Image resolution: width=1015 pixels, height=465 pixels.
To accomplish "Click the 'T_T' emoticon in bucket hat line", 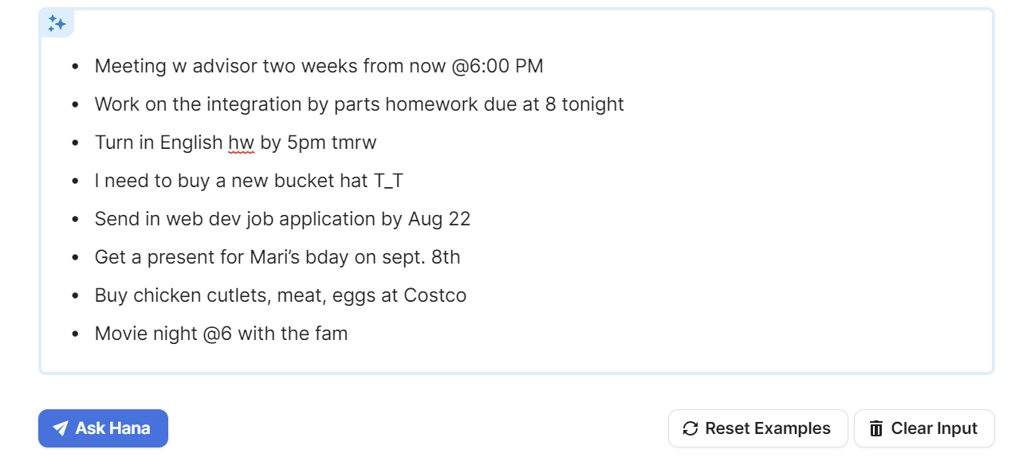I will pyautogui.click(x=388, y=181).
